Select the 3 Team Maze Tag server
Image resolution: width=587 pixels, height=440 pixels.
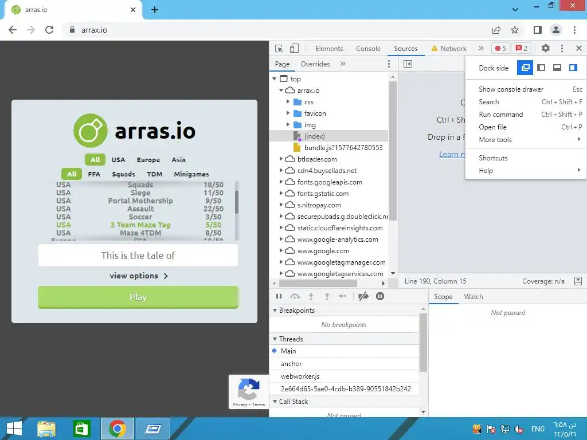(140, 225)
